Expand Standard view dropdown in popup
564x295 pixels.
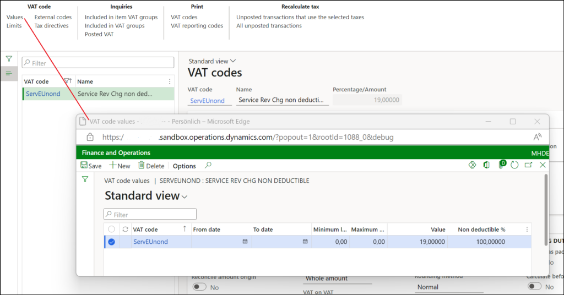tap(146, 196)
